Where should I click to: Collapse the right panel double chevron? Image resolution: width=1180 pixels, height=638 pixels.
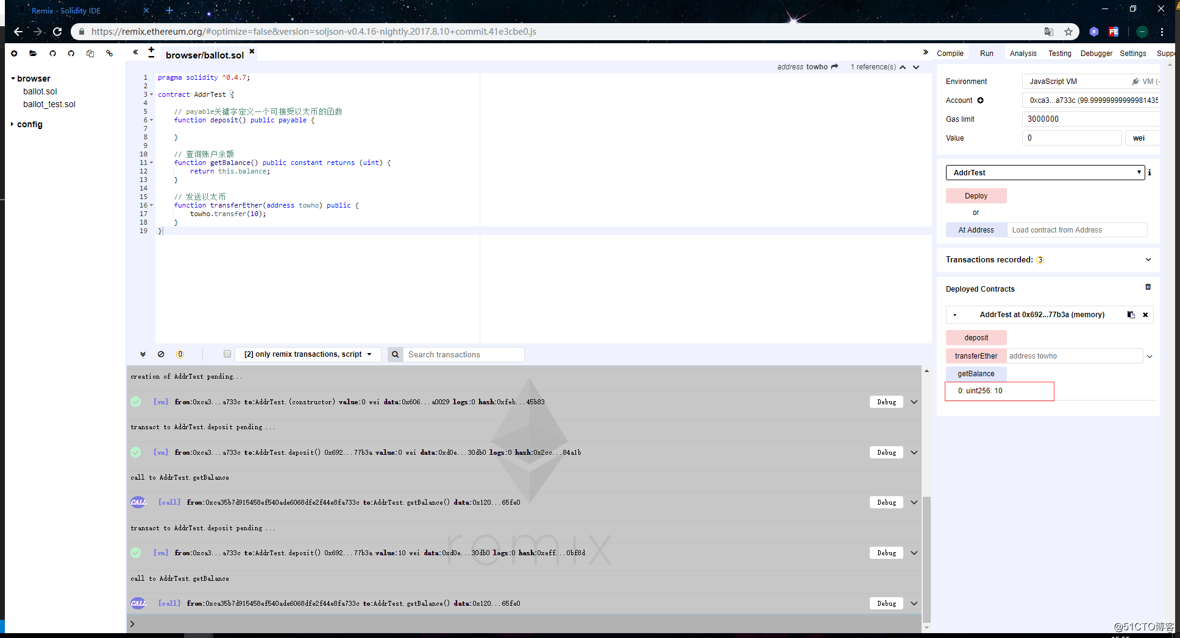pos(925,52)
